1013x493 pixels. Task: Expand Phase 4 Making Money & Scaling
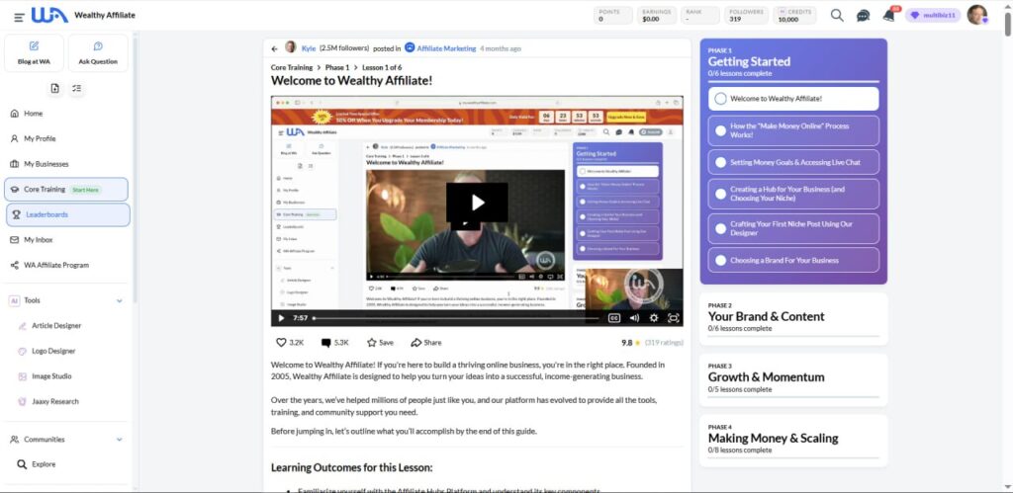tap(793, 441)
